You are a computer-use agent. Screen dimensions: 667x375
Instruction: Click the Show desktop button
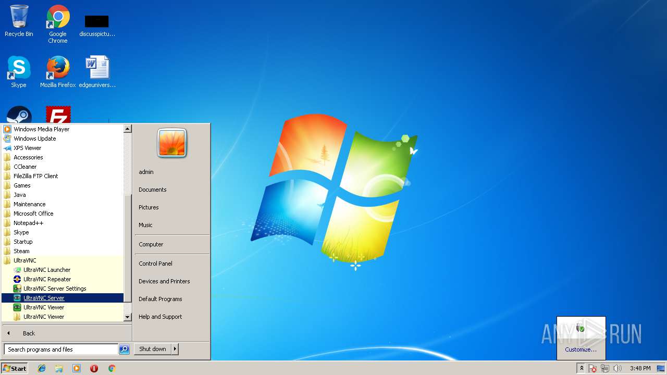pyautogui.click(x=661, y=368)
